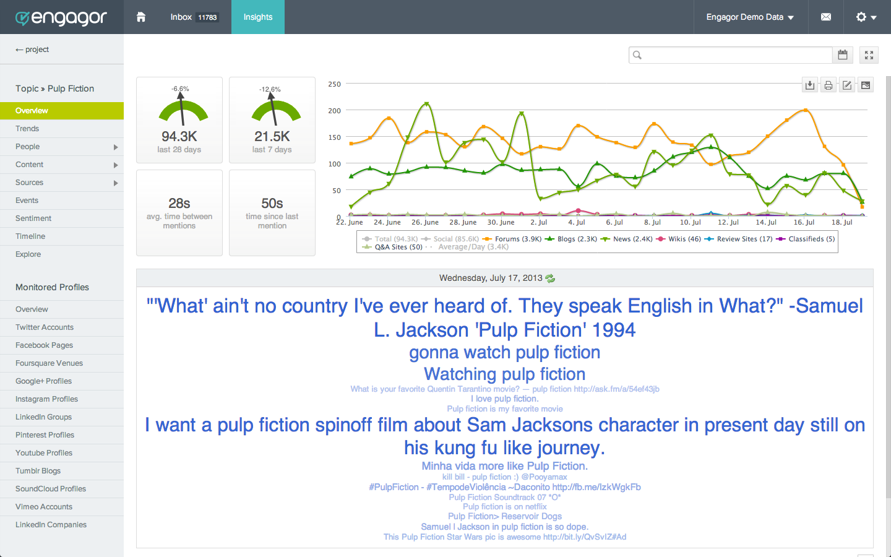Toggle Review Sites (17) legend entry

point(738,239)
